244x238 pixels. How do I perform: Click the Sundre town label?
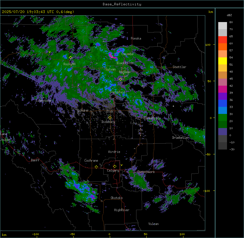point(83,111)
